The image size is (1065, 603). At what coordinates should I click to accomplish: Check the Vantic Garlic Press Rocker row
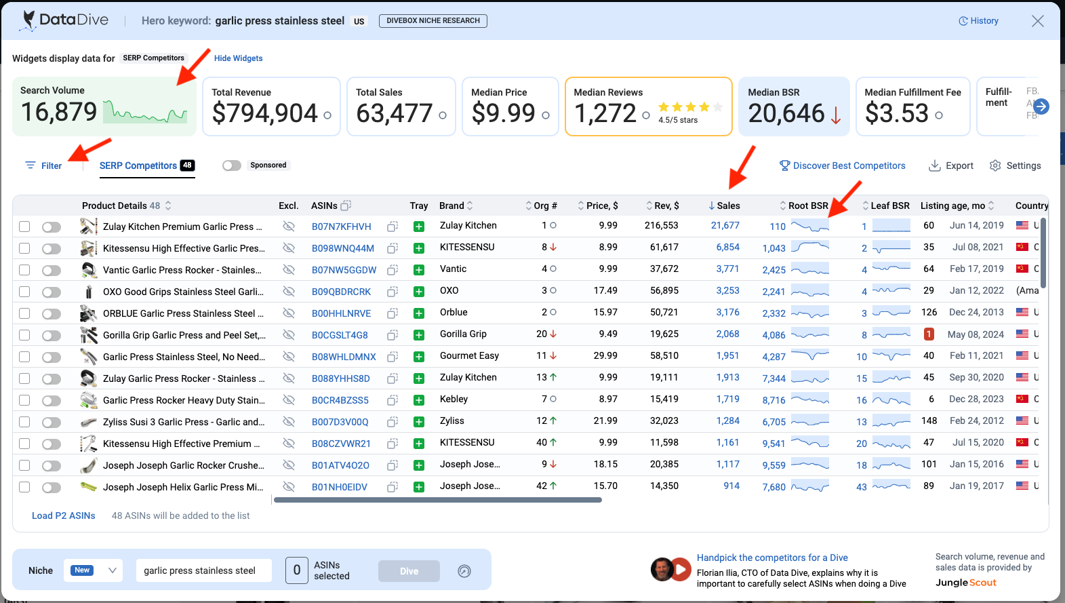tap(24, 270)
